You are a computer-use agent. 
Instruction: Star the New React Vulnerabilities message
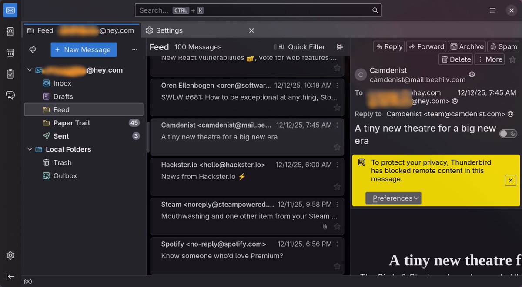[x=337, y=68]
